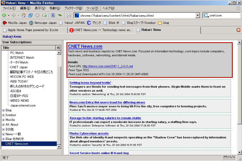Expand the News-一般 folder
This screenshot has width=242, height=161.
(3, 134)
